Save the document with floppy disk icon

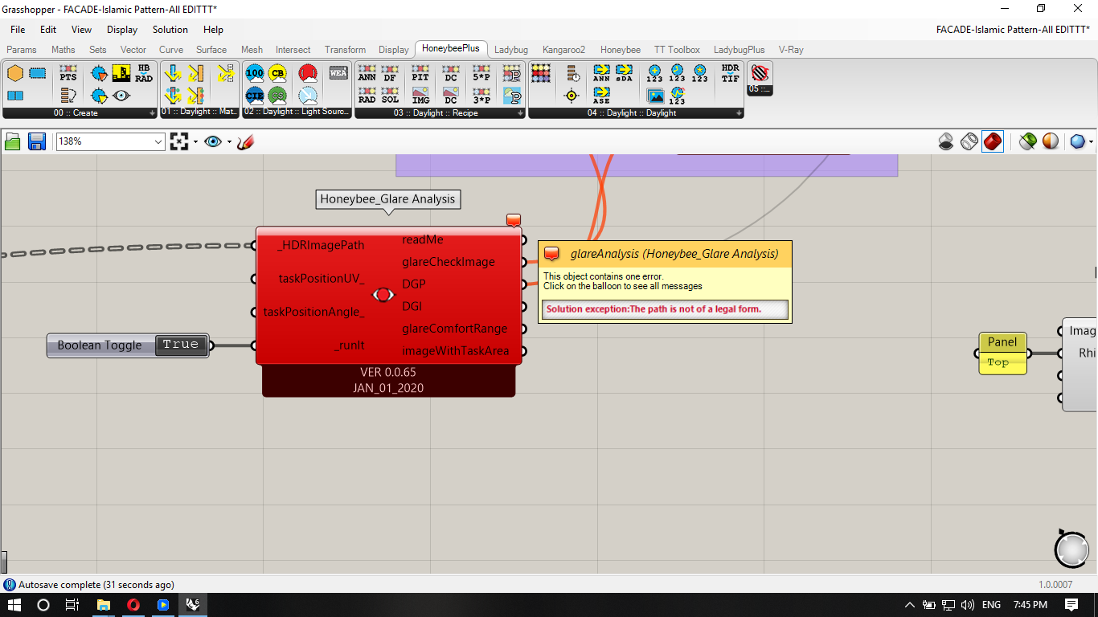(x=36, y=141)
